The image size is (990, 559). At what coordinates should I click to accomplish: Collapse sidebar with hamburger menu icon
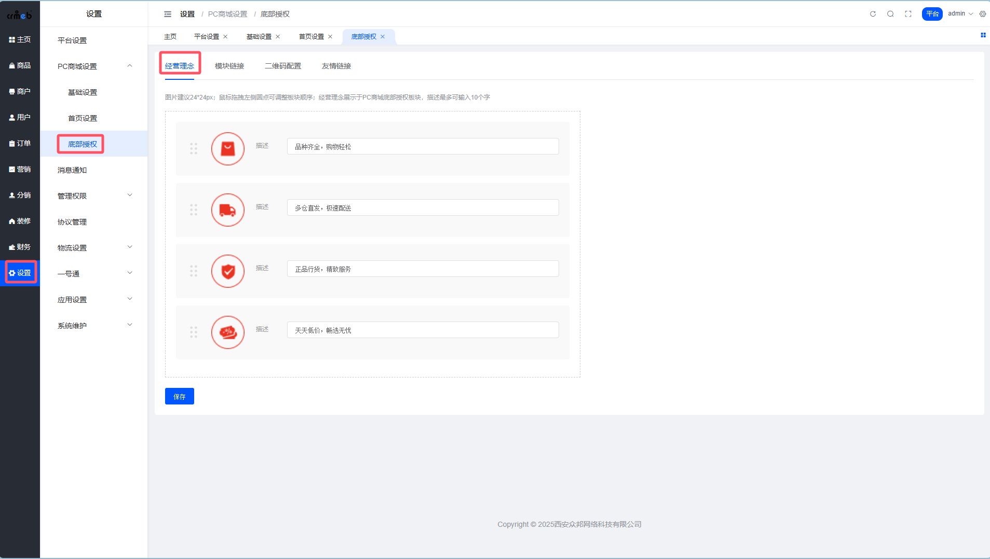coord(168,14)
